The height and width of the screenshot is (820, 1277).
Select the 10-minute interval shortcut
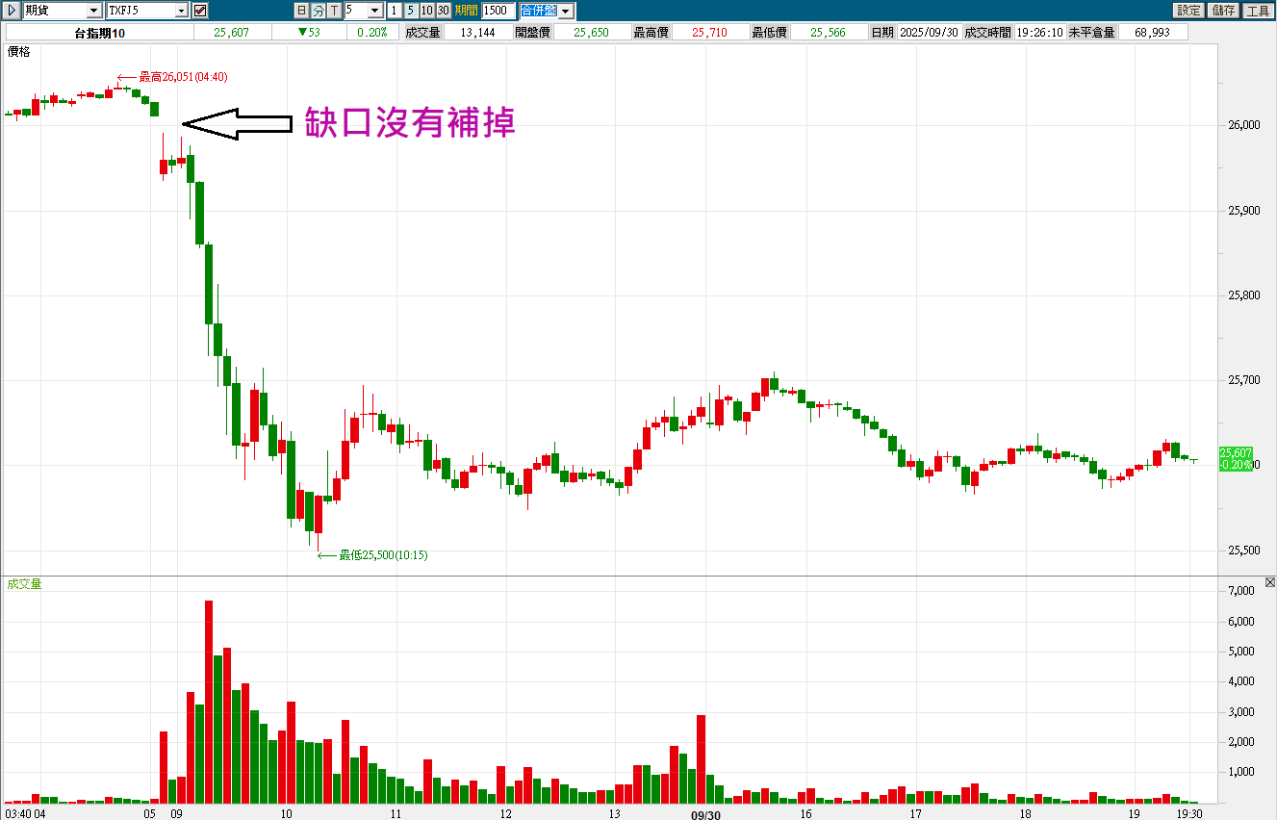[x=426, y=11]
